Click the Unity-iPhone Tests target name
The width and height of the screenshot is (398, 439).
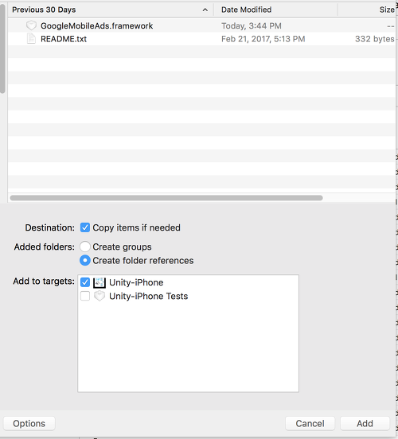149,296
